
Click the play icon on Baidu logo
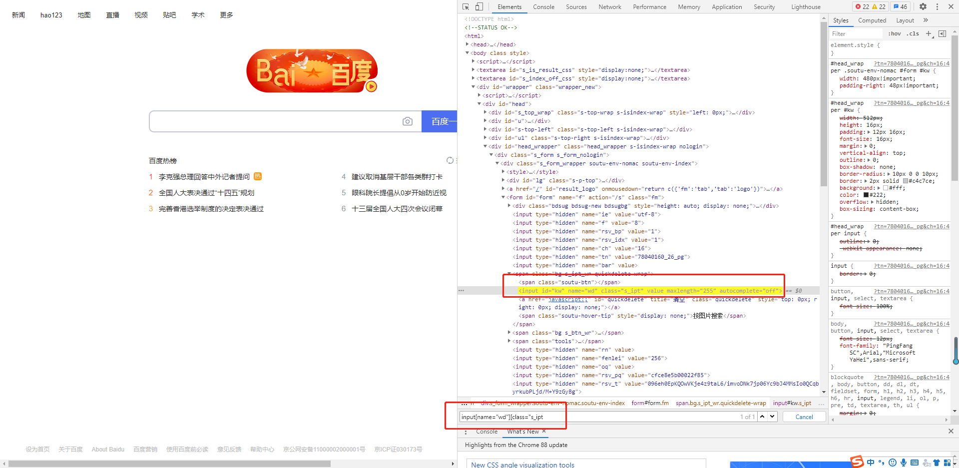click(371, 86)
